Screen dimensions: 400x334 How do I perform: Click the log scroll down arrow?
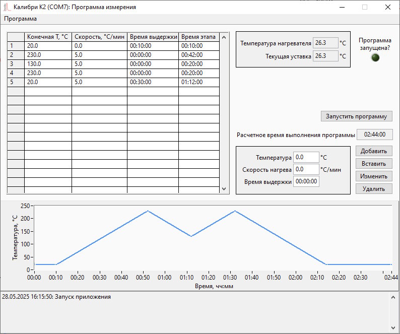click(x=393, y=328)
